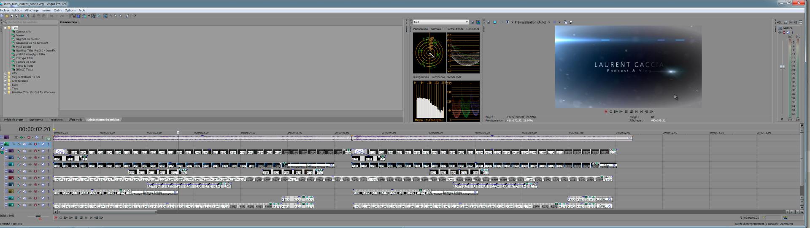Solo video track 9
The image size is (810, 228).
point(49,191)
